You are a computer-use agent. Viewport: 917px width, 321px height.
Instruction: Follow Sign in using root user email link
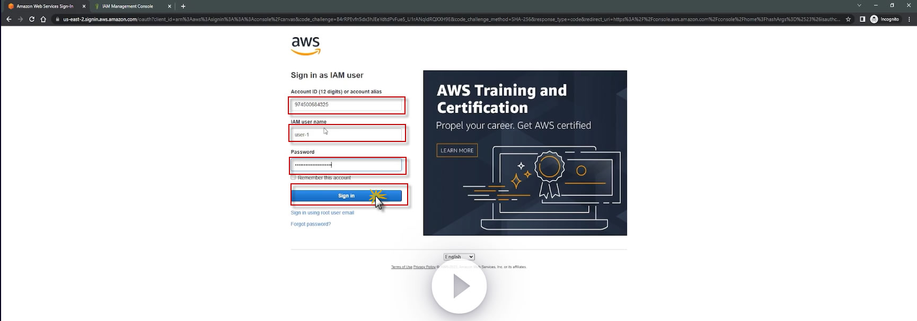(x=322, y=213)
